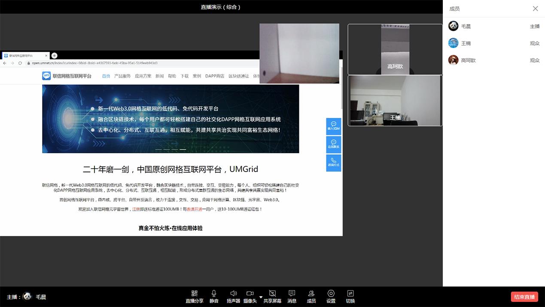Select the 王楠 video thumbnail
Viewport: 545px width, 307px height.
(x=395, y=101)
